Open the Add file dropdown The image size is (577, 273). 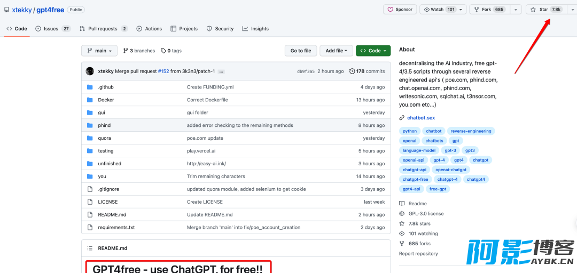click(x=337, y=51)
